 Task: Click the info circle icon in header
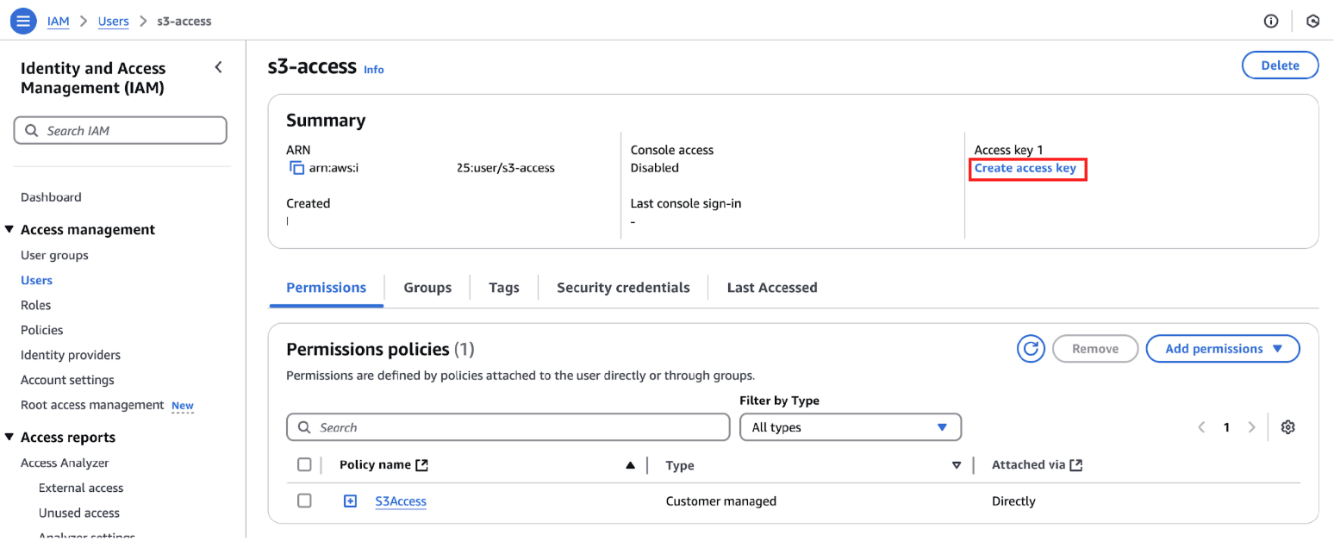coord(1271,21)
